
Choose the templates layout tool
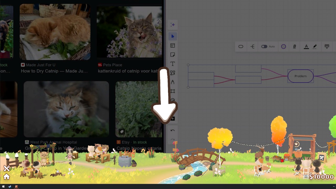pyautogui.click(x=172, y=45)
